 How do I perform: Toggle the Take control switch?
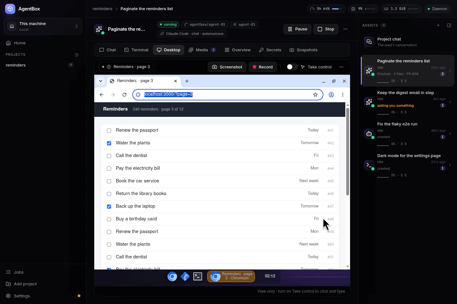[x=292, y=67]
